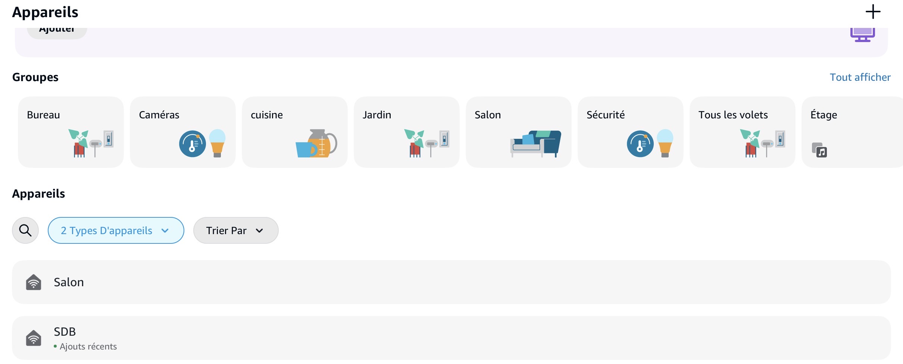Click the SDB device Wi-Fi house icon

pos(34,338)
